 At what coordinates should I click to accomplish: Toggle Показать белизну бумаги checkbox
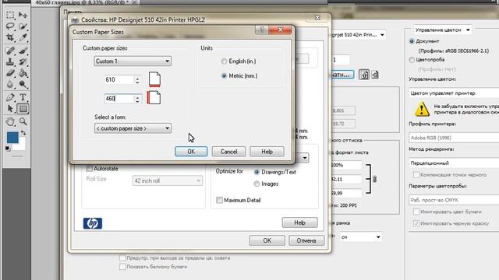coord(122,267)
